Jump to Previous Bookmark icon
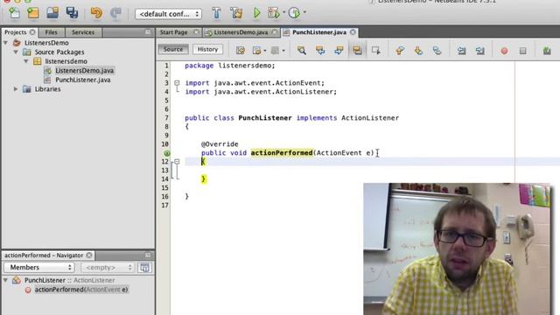560x315 pixels. pos(400,51)
